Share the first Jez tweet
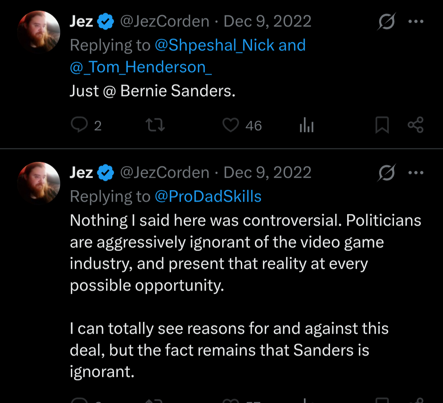This screenshot has height=403, width=443. click(x=415, y=125)
